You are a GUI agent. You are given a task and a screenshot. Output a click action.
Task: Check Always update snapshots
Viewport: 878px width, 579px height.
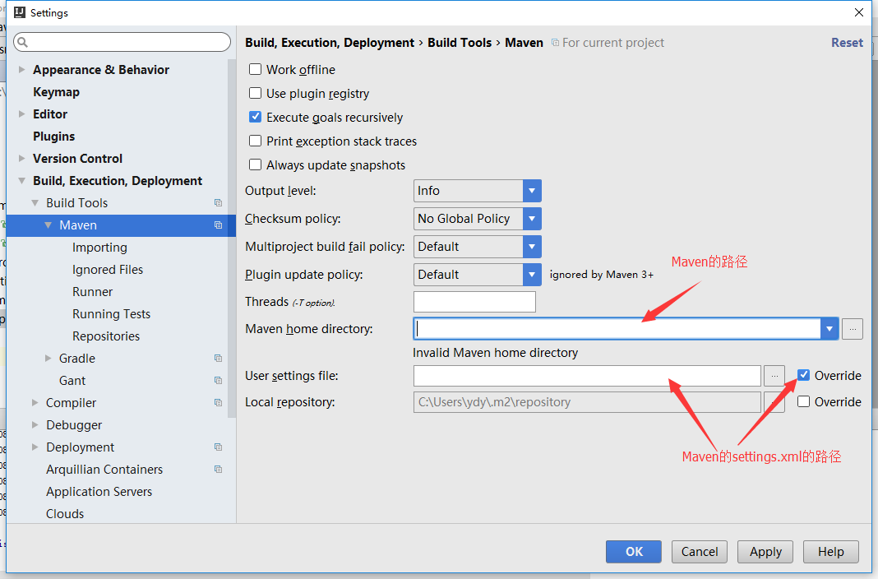(256, 164)
